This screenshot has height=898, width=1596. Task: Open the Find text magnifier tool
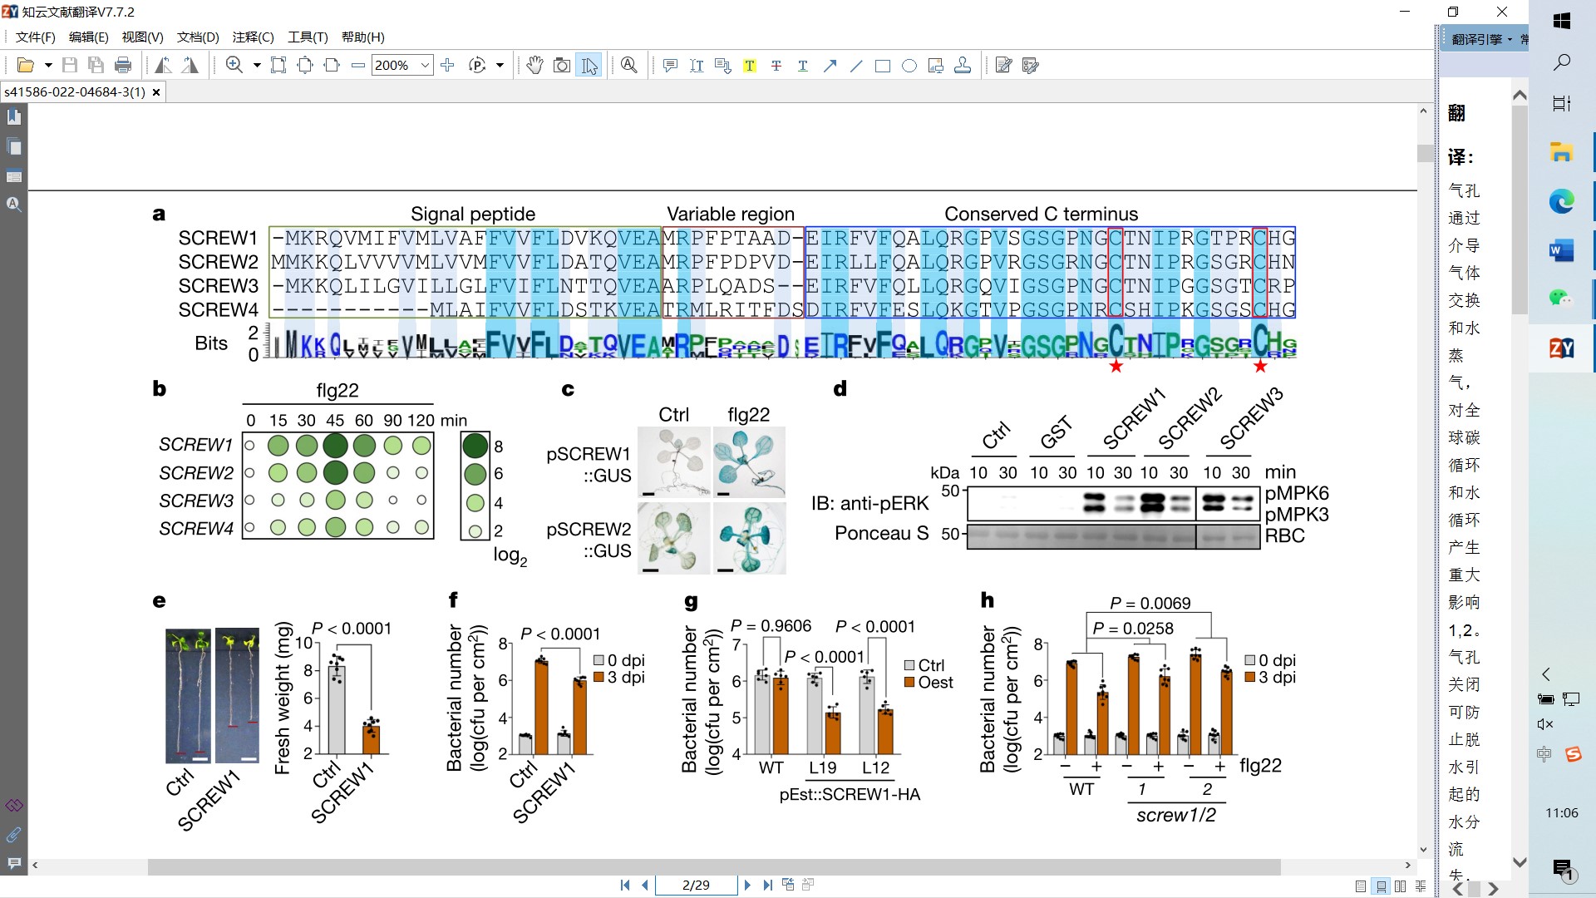(x=629, y=66)
